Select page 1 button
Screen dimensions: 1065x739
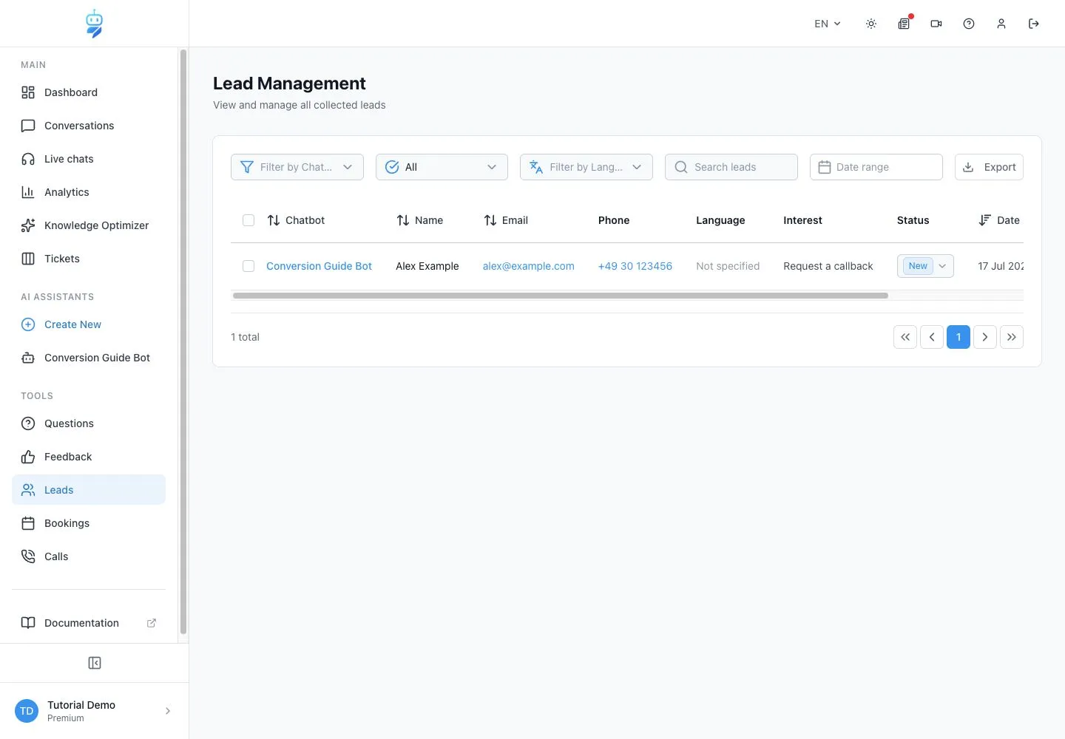coord(958,337)
